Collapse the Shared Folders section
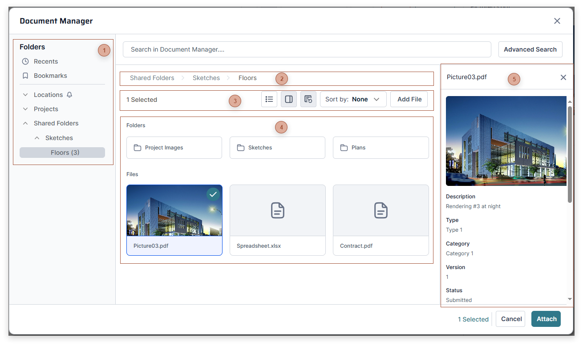The width and height of the screenshot is (583, 346). click(x=25, y=123)
